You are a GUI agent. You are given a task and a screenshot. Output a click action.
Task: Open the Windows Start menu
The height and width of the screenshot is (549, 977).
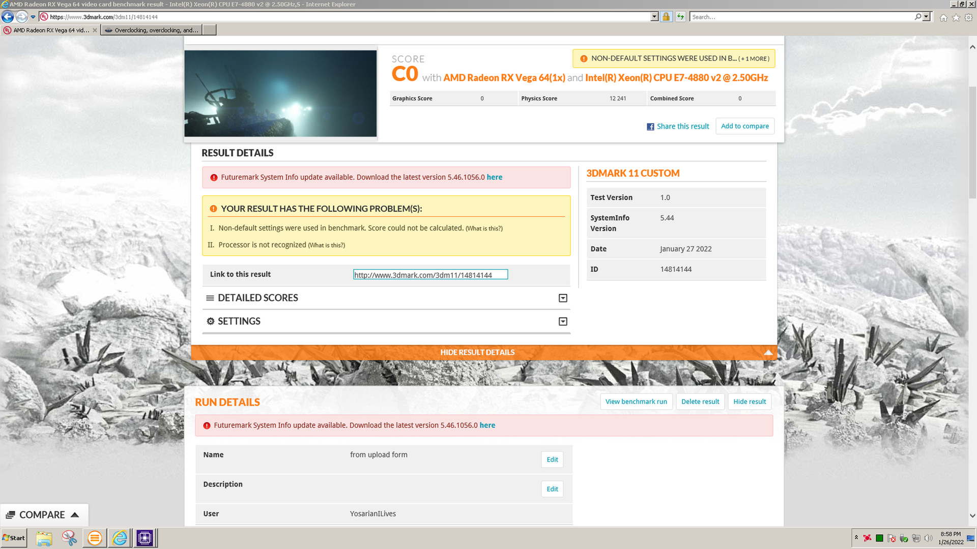click(14, 538)
